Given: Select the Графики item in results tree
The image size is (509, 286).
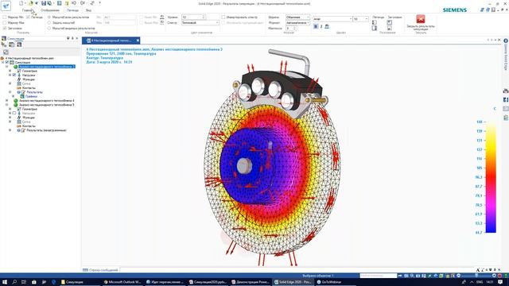Looking at the screenshot, I should pos(31,96).
